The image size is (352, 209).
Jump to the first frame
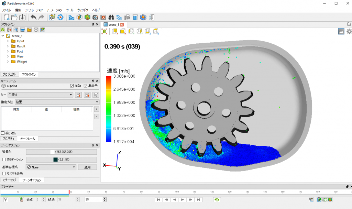point(158,200)
